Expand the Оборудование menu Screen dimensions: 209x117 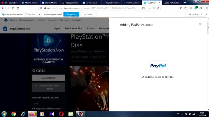pos(27,20)
